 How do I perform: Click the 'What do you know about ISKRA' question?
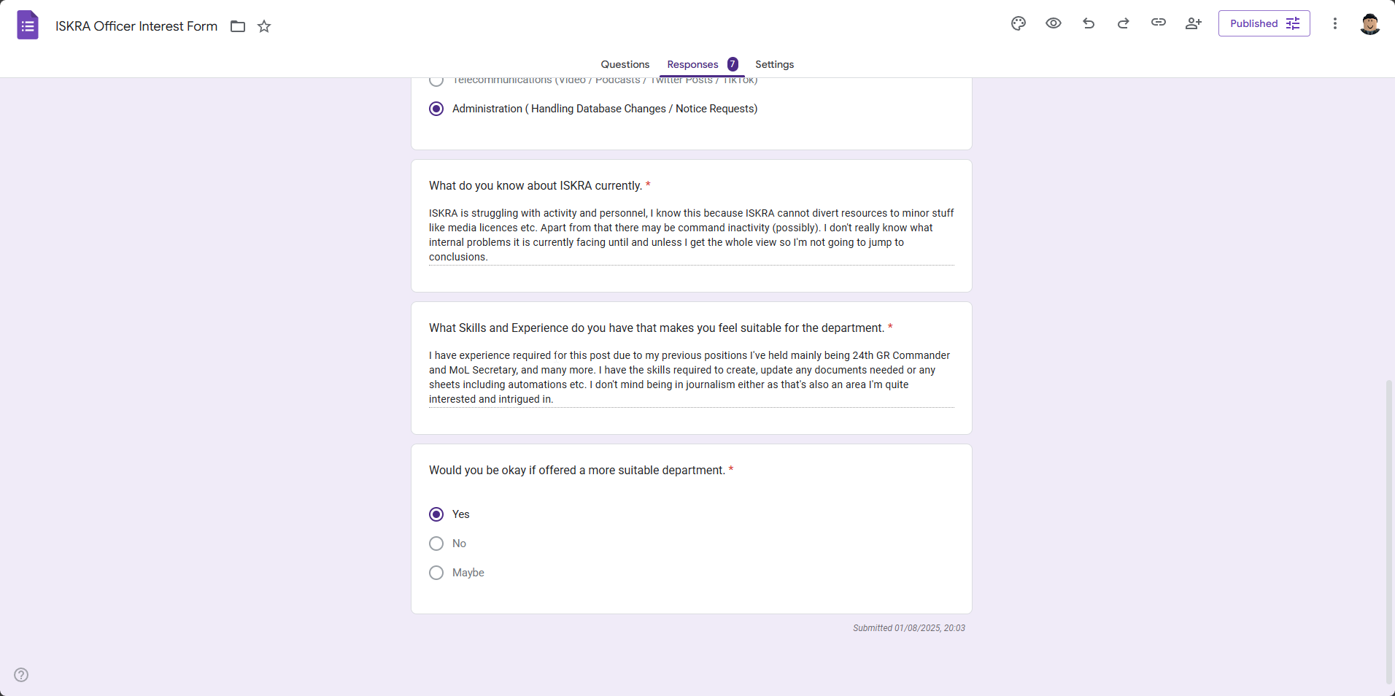[x=536, y=185]
